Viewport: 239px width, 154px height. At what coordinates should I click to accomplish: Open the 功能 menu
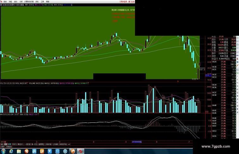click(10, 2)
